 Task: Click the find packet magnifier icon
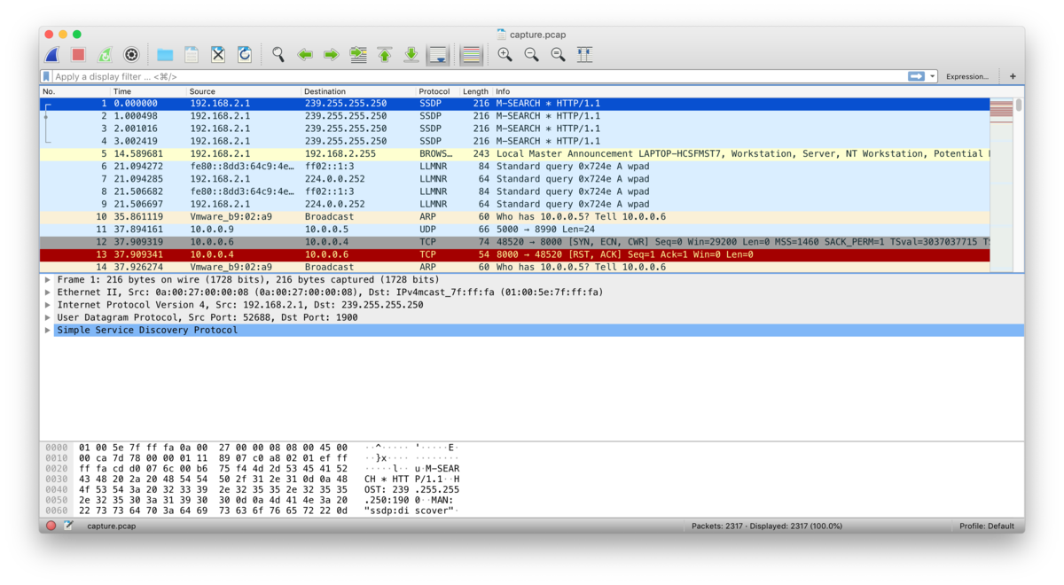[x=278, y=55]
